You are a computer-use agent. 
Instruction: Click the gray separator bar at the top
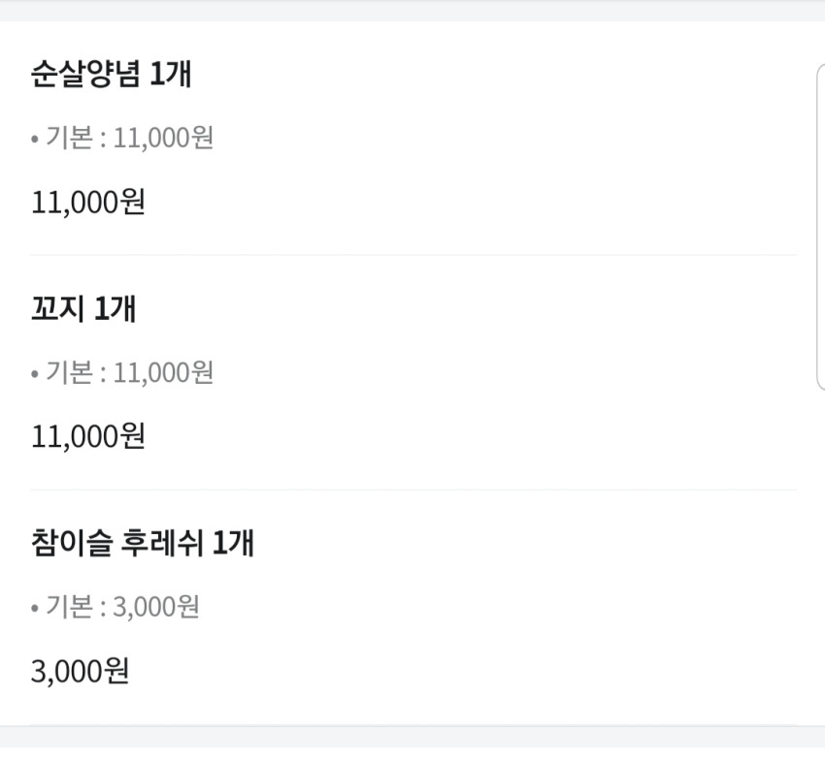tap(412, 11)
